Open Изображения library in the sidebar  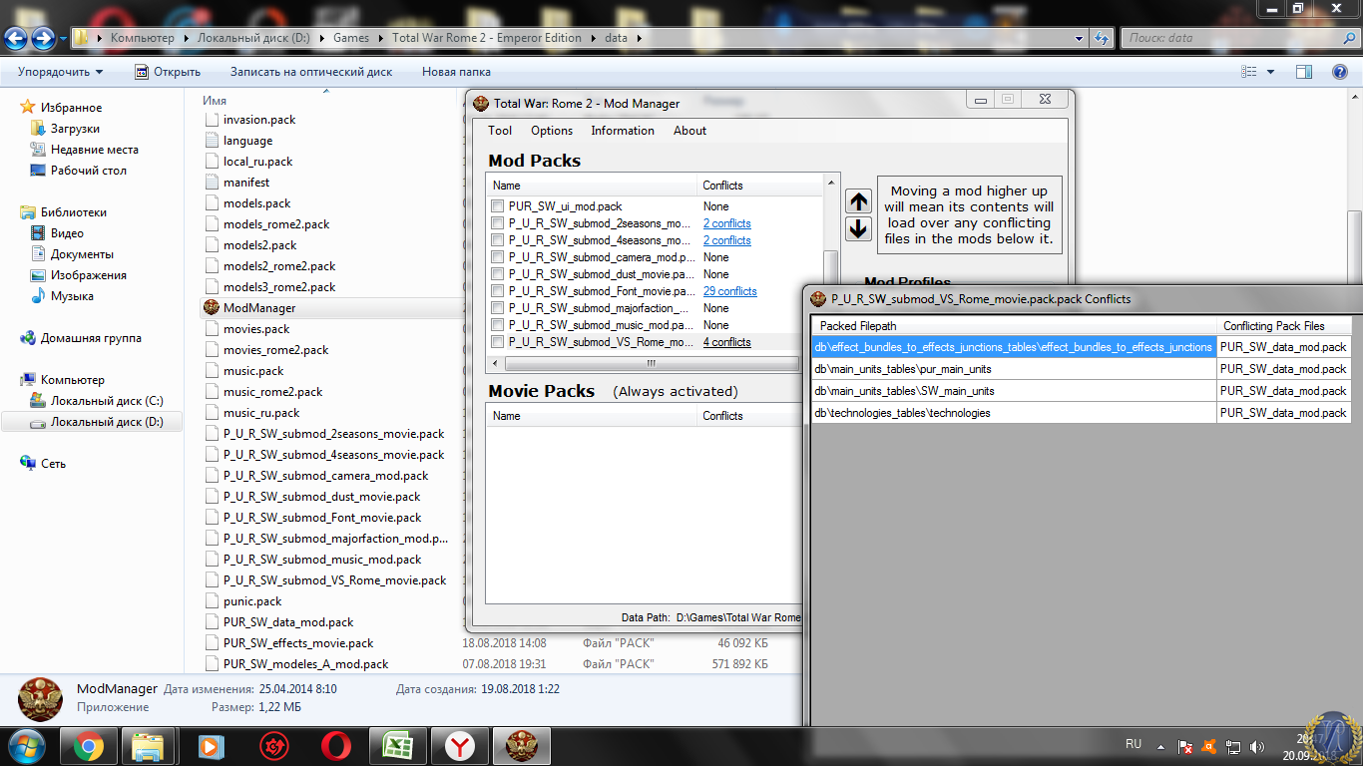(x=88, y=275)
